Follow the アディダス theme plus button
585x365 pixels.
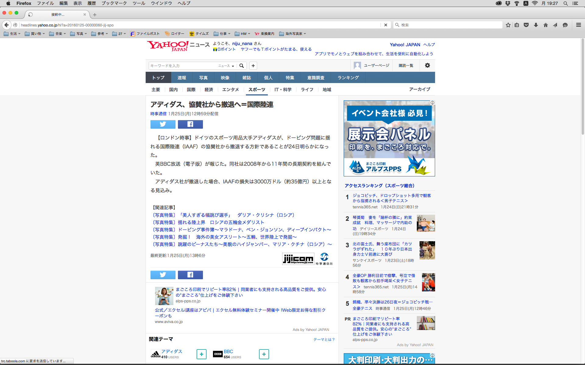tap(201, 354)
